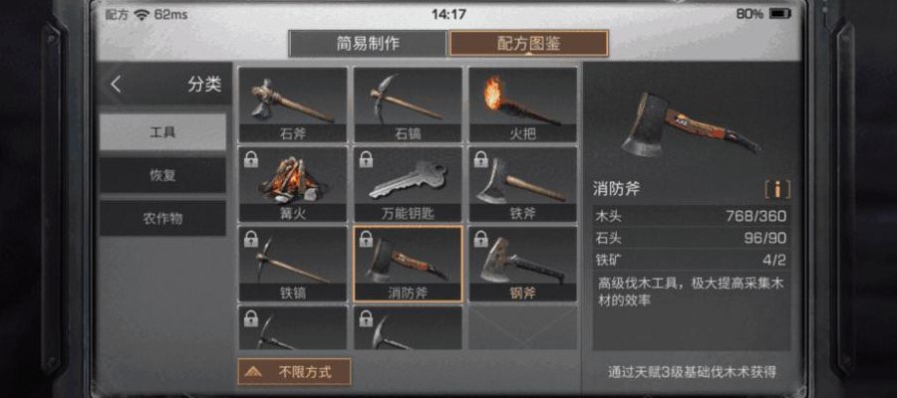The image size is (897, 398).
Task: Pick the locked 铁斧 iron axe recipe
Action: (523, 184)
